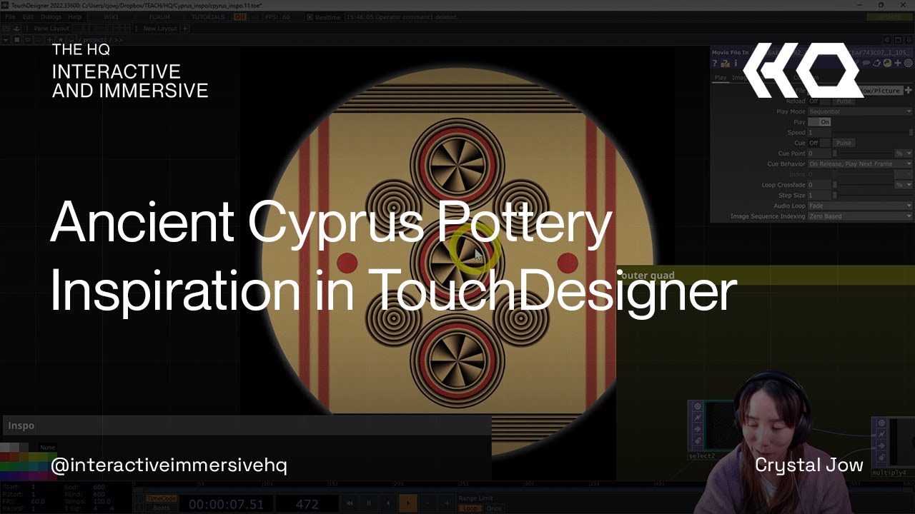This screenshot has width=915, height=514.
Task: Click the Inspo panel header
Action: coord(246,425)
